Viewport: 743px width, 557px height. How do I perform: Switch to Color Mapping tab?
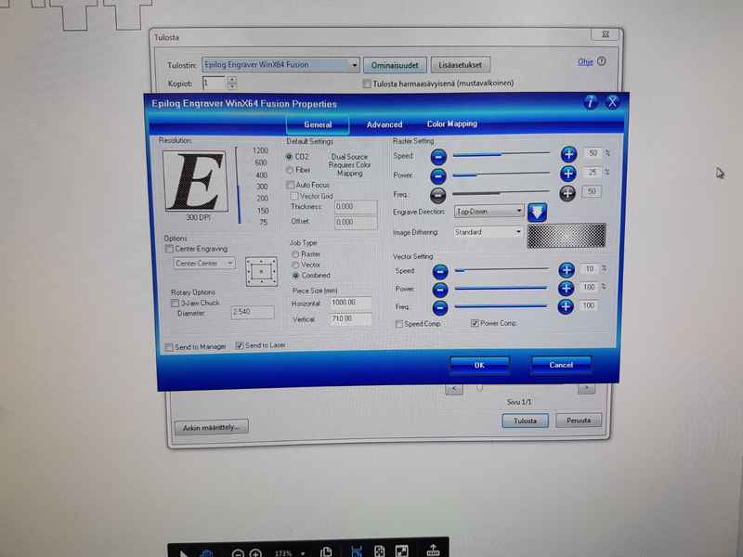click(x=452, y=123)
